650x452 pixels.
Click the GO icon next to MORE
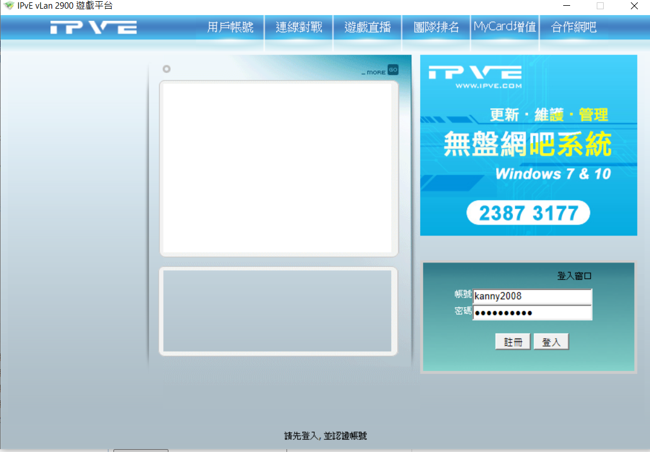point(393,69)
